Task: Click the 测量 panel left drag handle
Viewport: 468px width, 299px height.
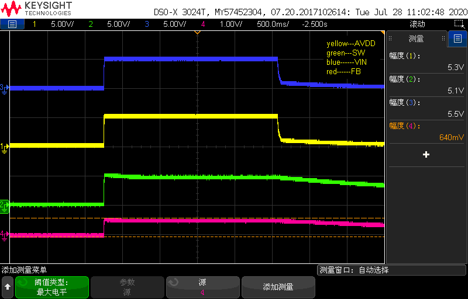Action: tap(390, 39)
